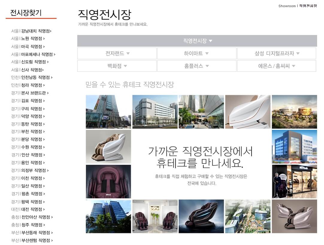
Task: Click the Showroom breadcrumb link
Action: 287,6
